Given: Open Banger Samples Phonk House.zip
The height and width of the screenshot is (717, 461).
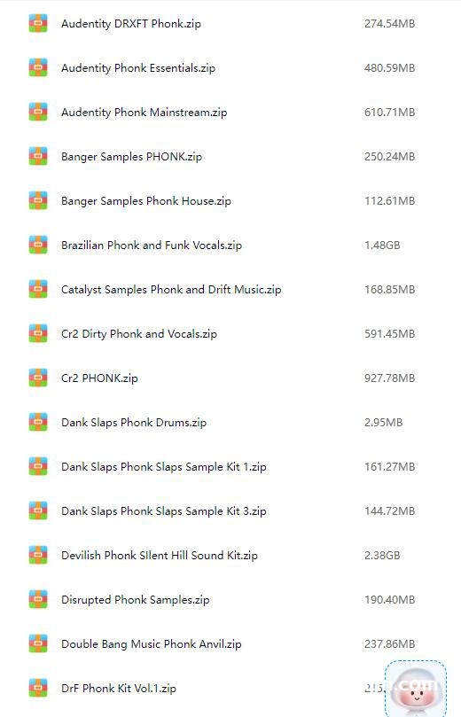Looking at the screenshot, I should [x=146, y=200].
